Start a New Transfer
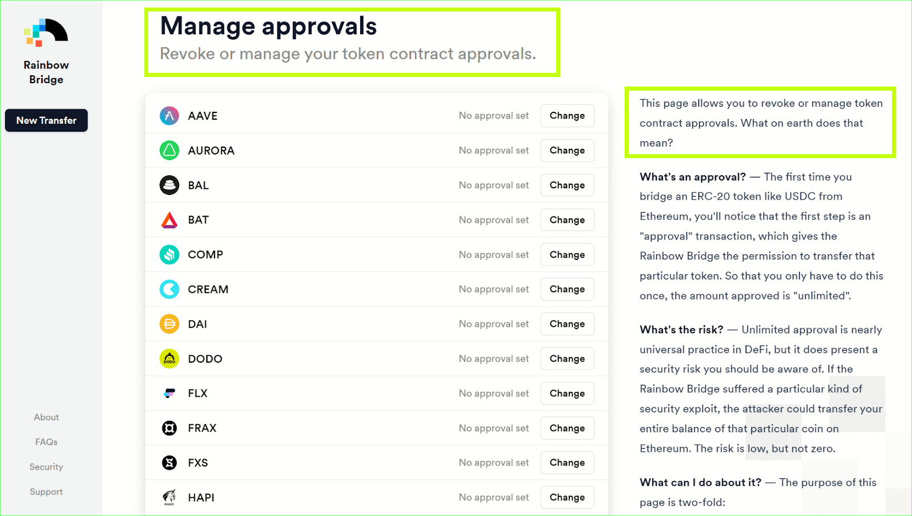The width and height of the screenshot is (912, 516). (46, 120)
